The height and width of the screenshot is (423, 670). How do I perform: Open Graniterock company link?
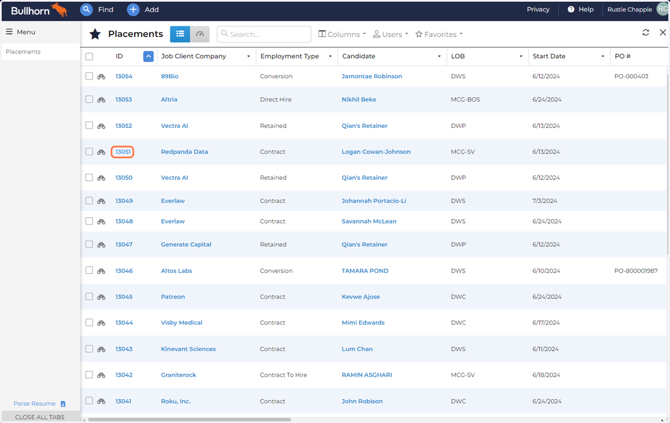179,375
